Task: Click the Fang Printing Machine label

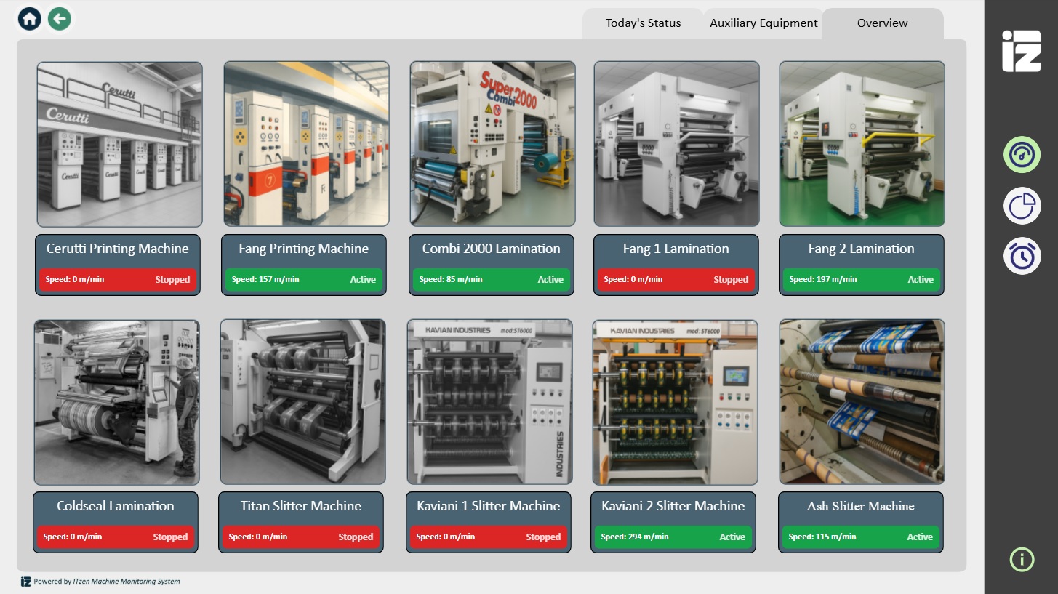Action: 304,249
